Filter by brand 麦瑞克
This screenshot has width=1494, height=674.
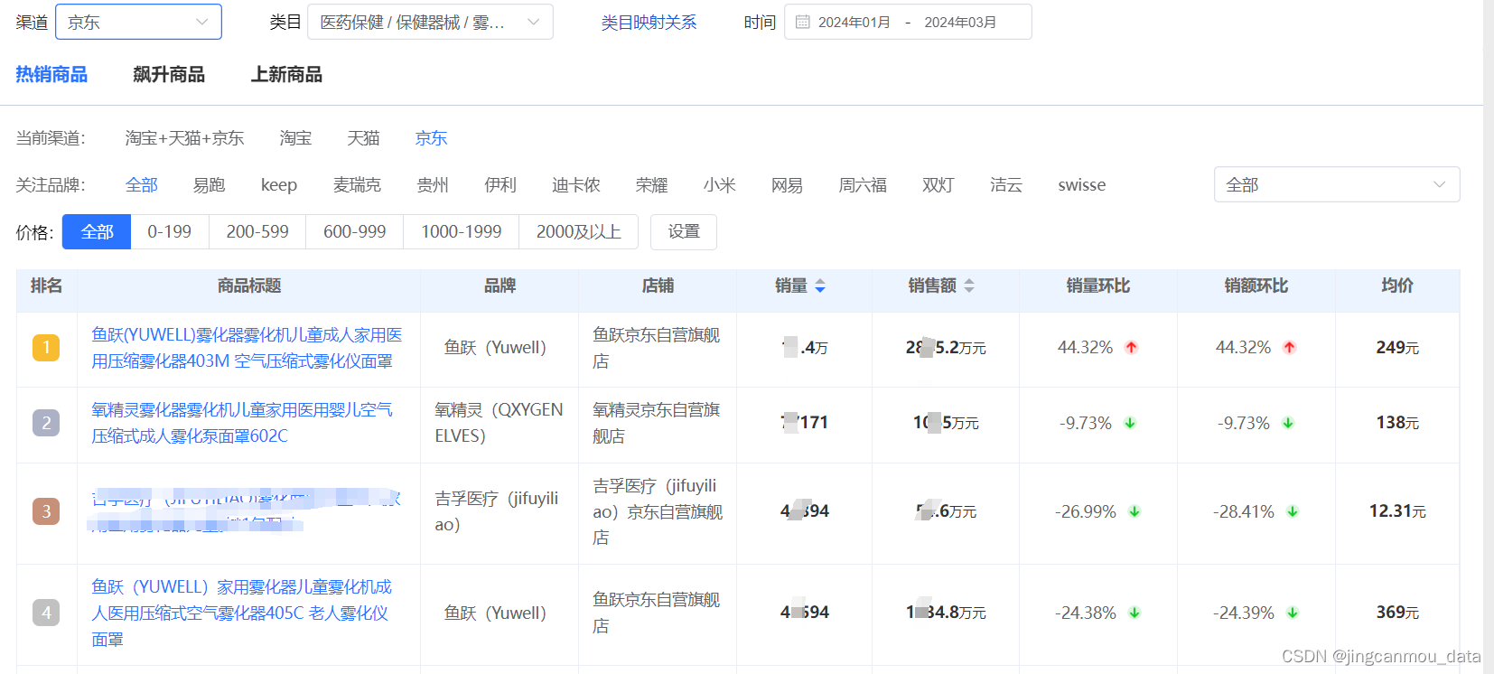pyautogui.click(x=357, y=184)
